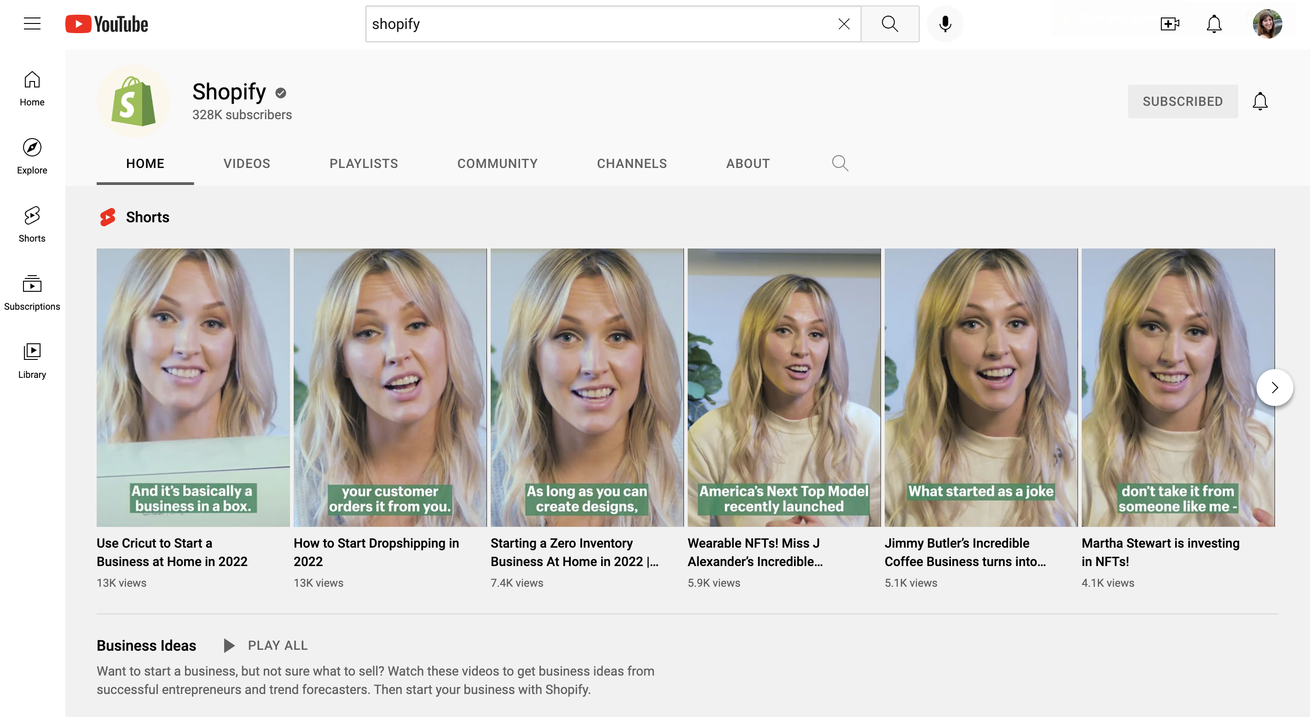The image size is (1310, 717).
Task: Open the Create video icon
Action: coord(1169,24)
